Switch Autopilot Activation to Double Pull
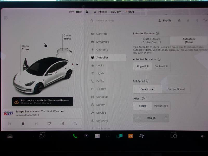 click(161, 66)
